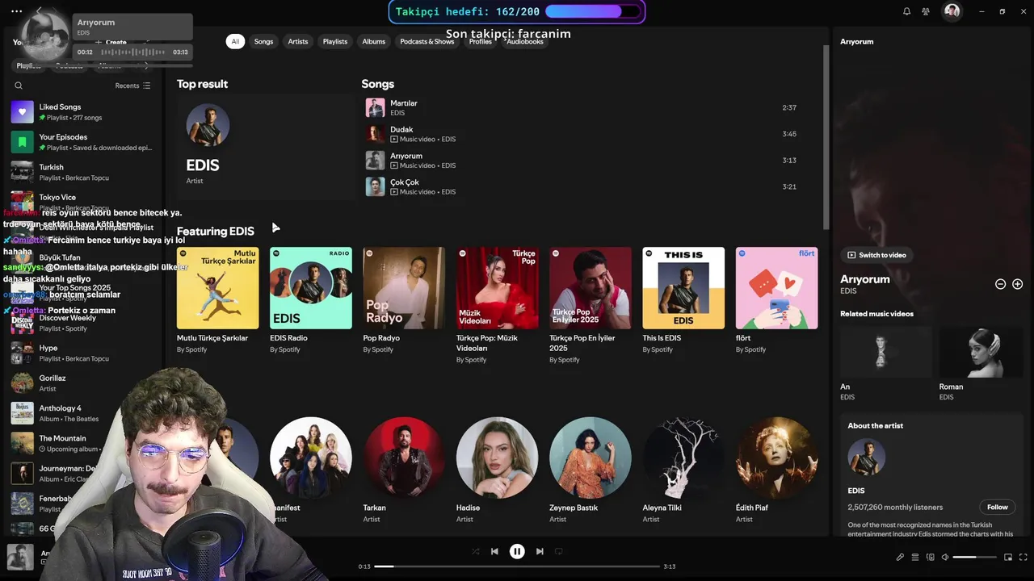Open Tarkan artist circle
Viewport: 1034px width, 581px height.
pyautogui.click(x=404, y=458)
